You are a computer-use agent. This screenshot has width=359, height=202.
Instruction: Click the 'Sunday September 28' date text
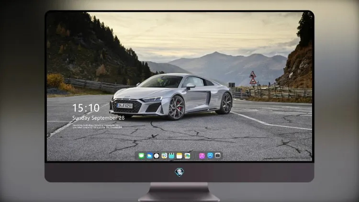point(99,118)
